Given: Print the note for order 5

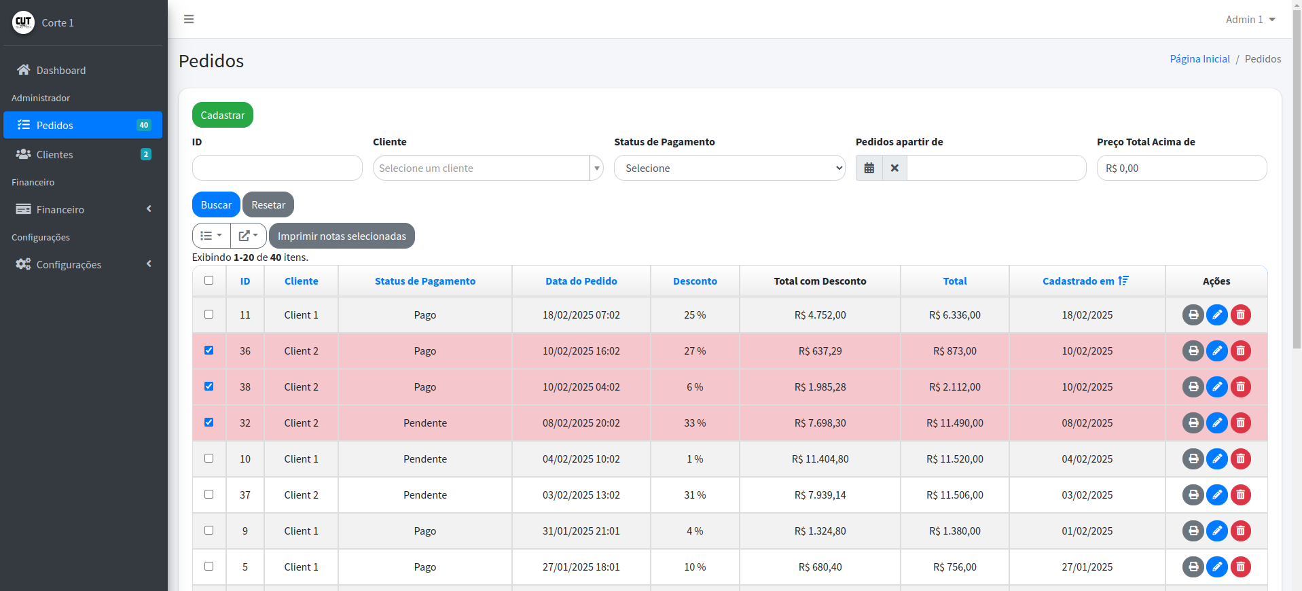Looking at the screenshot, I should [1193, 567].
